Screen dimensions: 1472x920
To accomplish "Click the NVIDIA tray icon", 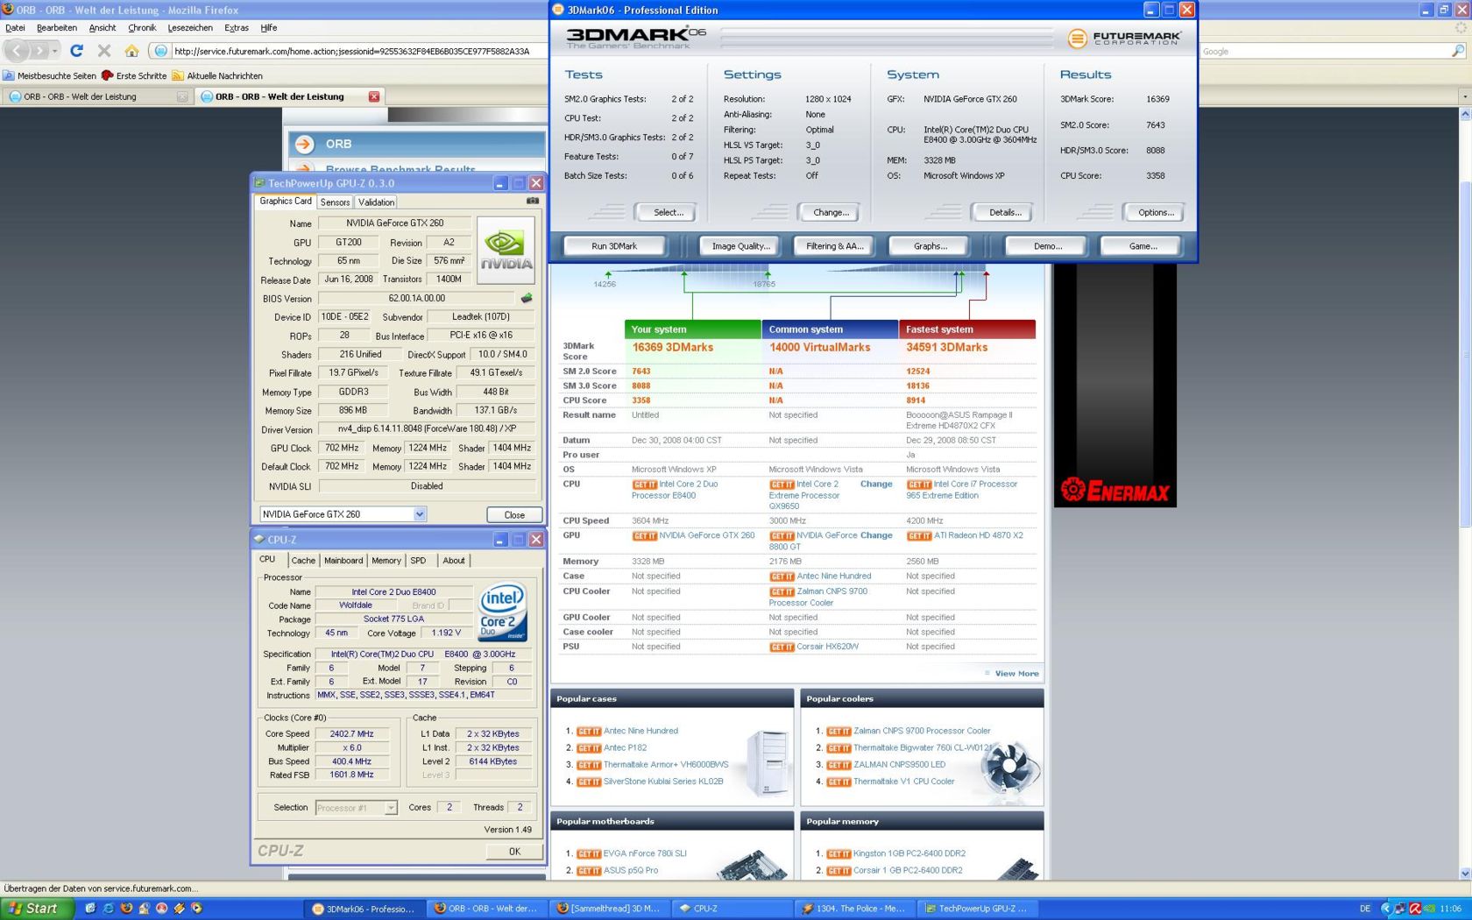I will [1430, 909].
